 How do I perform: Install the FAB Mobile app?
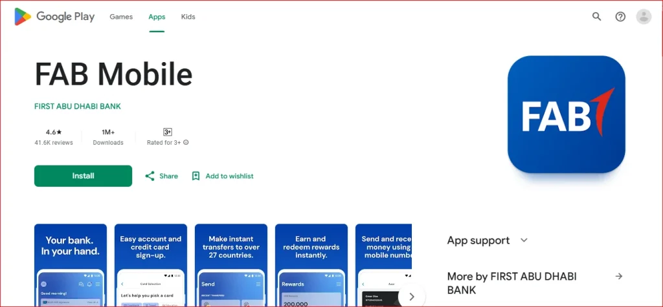[x=83, y=176]
